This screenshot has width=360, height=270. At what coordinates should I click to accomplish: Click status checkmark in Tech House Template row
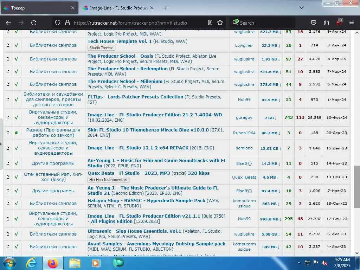(x=16, y=45)
